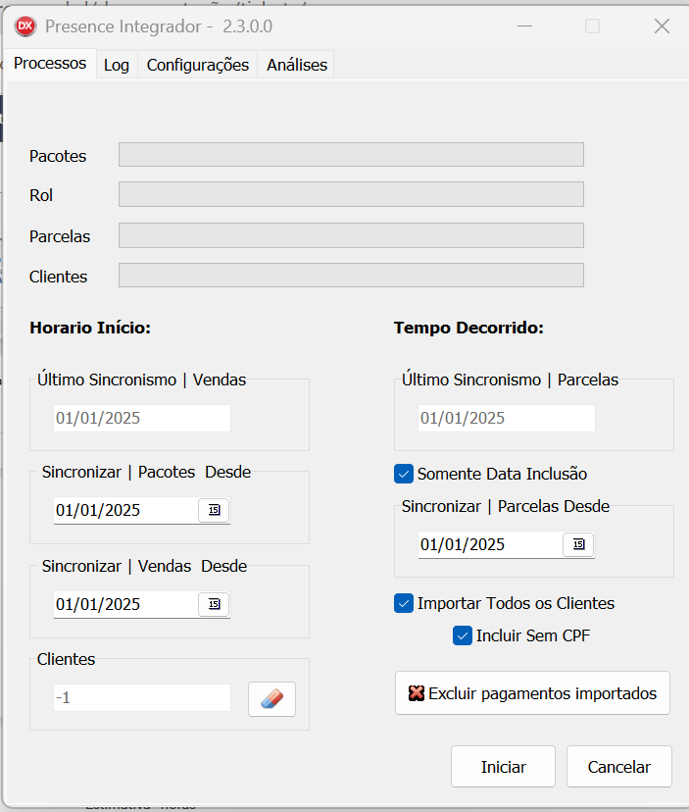Click the Pacotes progress bar

pyautogui.click(x=351, y=155)
